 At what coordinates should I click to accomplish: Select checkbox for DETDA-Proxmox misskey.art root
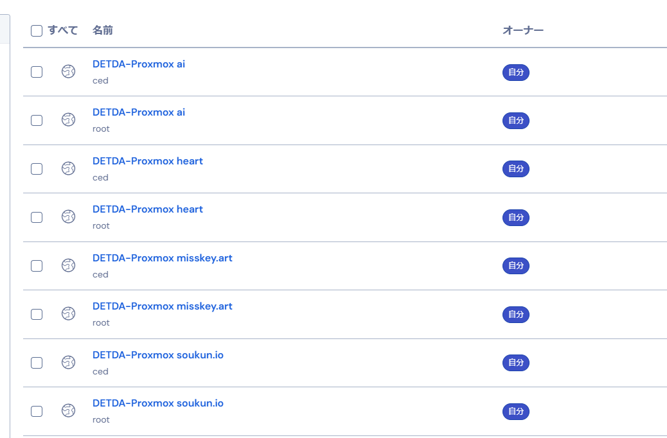[37, 314]
